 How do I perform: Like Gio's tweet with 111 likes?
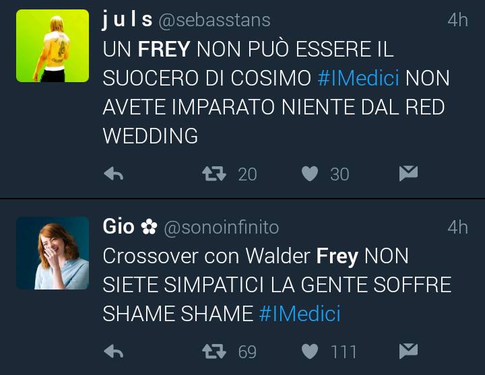coord(310,351)
